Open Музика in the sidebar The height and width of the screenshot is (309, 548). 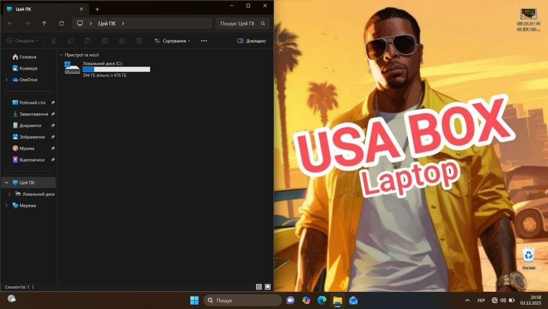[x=26, y=148]
